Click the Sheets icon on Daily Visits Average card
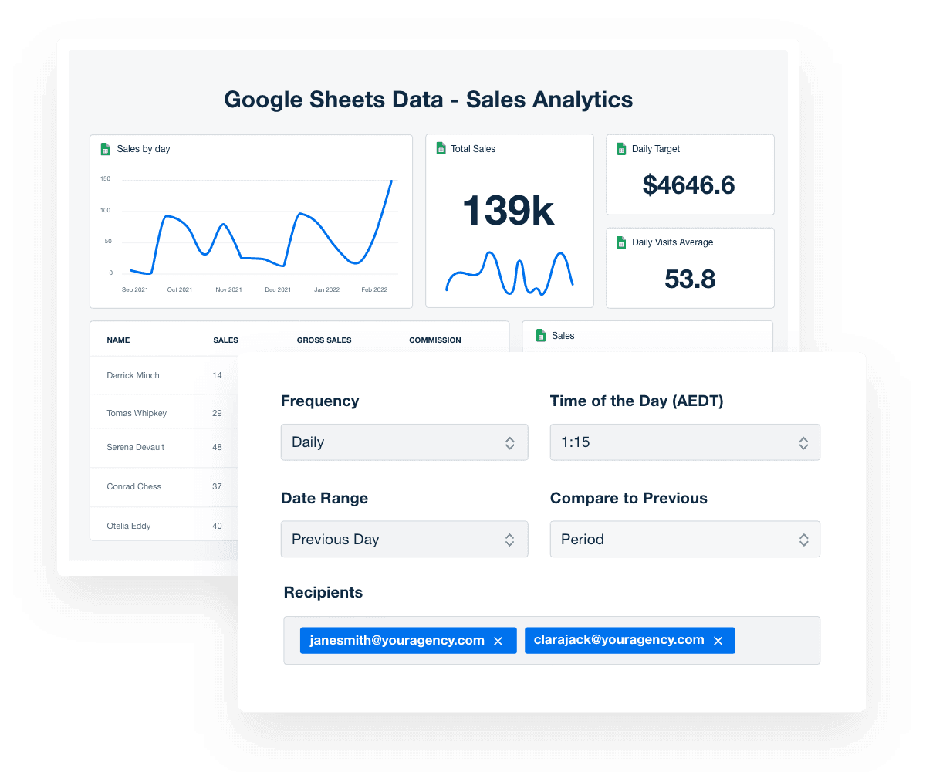This screenshot has width=926, height=772. coord(621,242)
